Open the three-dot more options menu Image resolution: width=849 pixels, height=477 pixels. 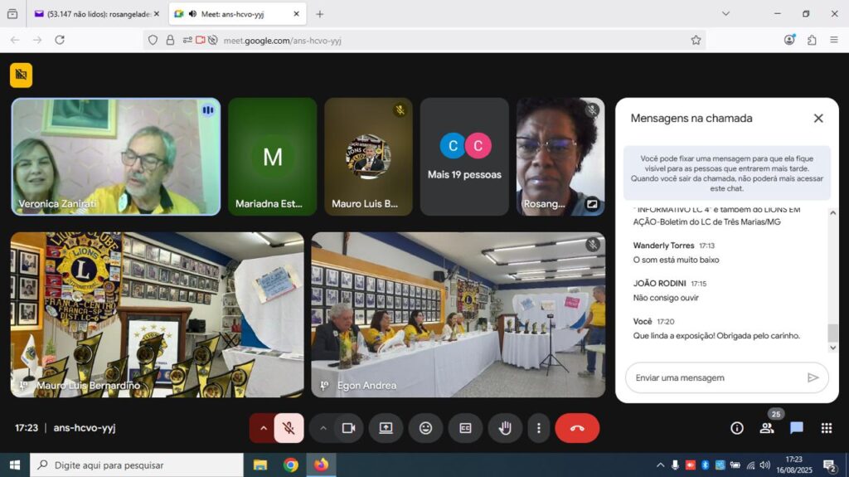point(539,428)
